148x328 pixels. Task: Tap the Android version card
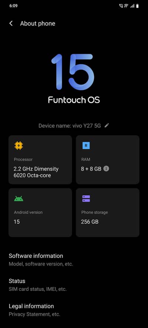40,213
